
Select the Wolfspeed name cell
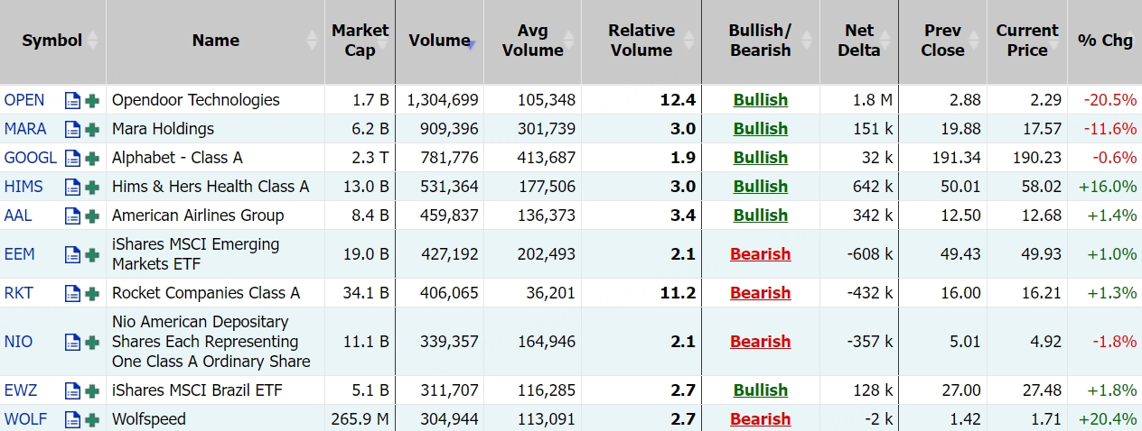click(x=215, y=419)
